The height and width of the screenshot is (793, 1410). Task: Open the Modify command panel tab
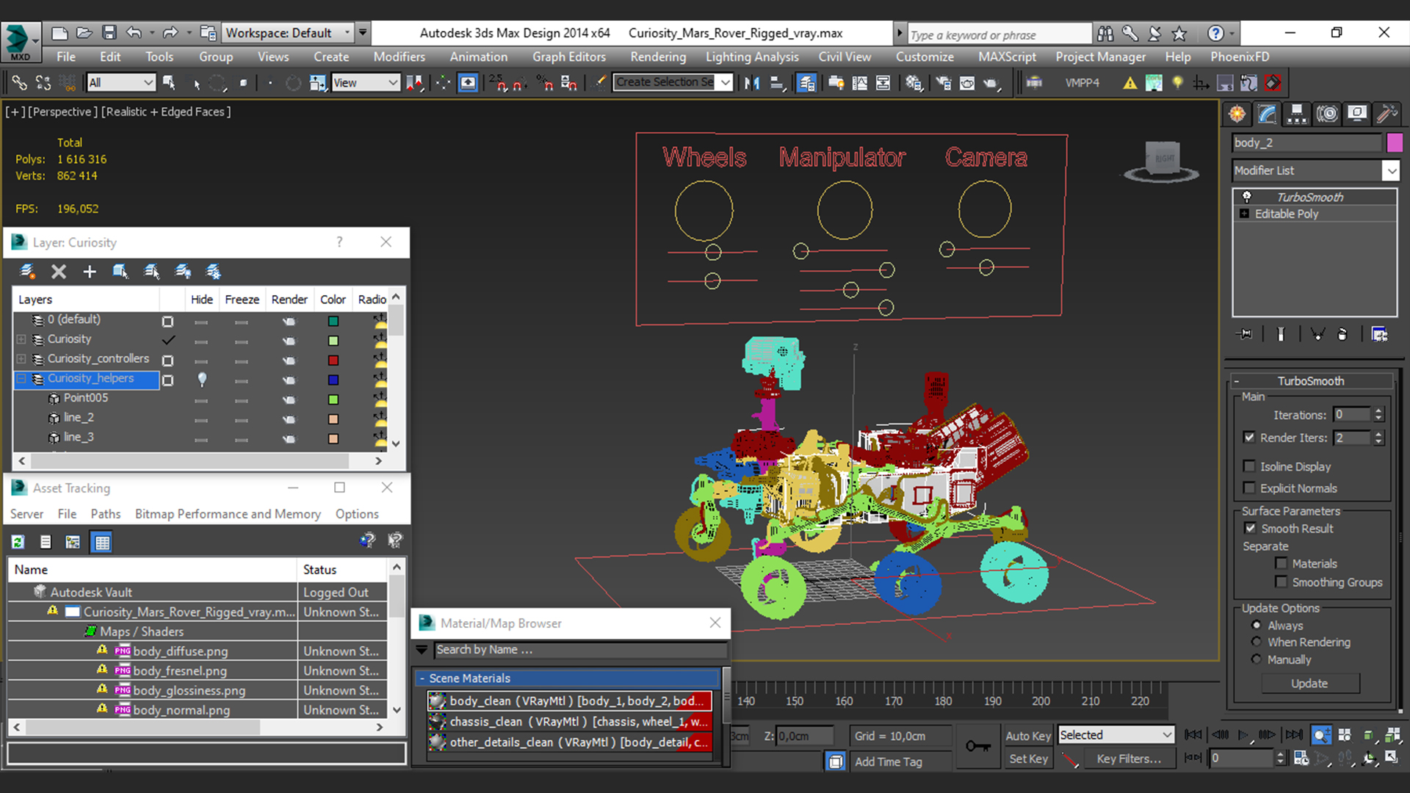tap(1268, 114)
